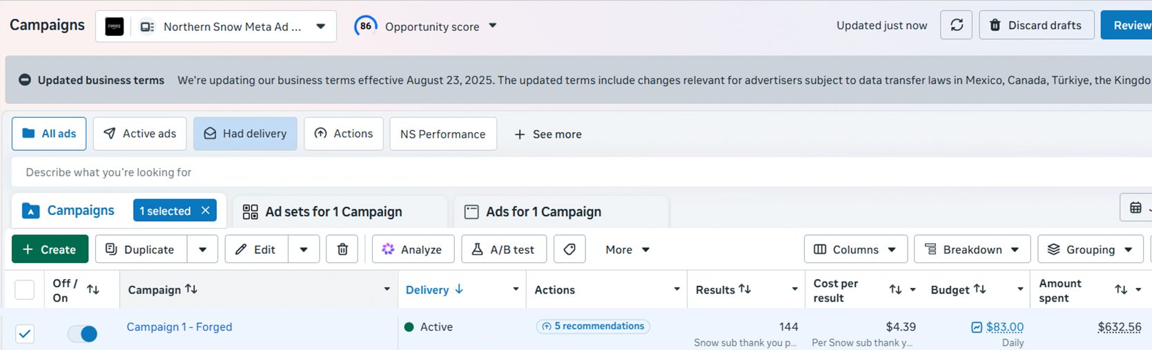Open the More dropdown menu
The height and width of the screenshot is (350, 1152).
click(x=627, y=249)
